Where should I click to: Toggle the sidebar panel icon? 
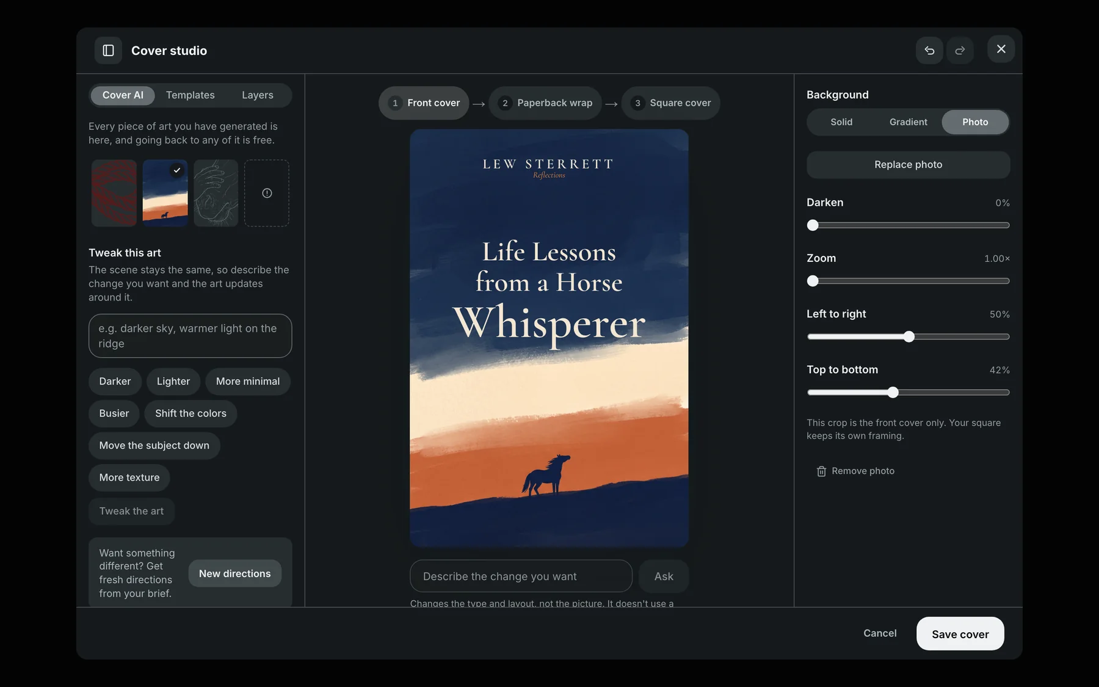(x=108, y=50)
